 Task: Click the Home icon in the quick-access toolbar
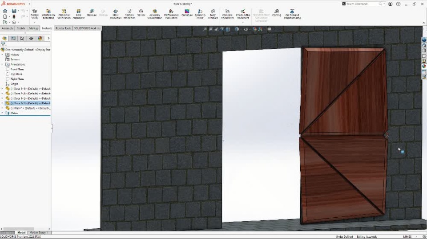pyautogui.click(x=5, y=11)
